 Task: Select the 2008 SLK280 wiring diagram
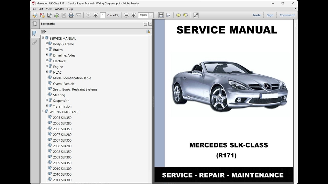pyautogui.click(x=62, y=146)
